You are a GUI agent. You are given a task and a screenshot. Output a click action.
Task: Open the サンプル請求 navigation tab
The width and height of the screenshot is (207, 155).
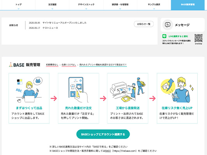(154, 5)
